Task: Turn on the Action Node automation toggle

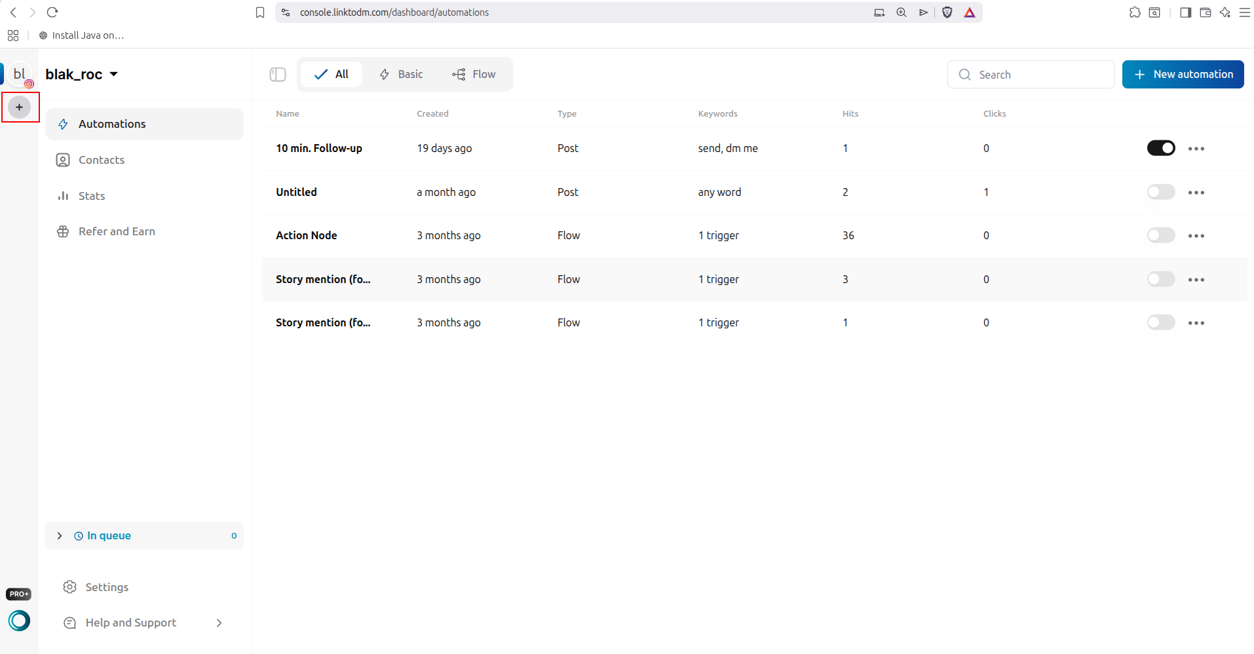Action: click(1161, 235)
